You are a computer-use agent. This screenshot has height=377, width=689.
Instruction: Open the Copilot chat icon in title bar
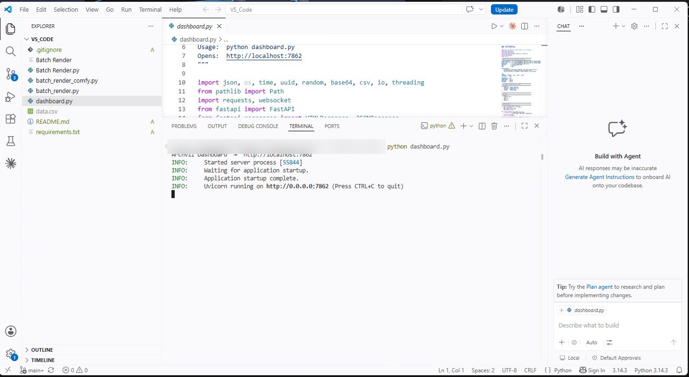point(470,9)
